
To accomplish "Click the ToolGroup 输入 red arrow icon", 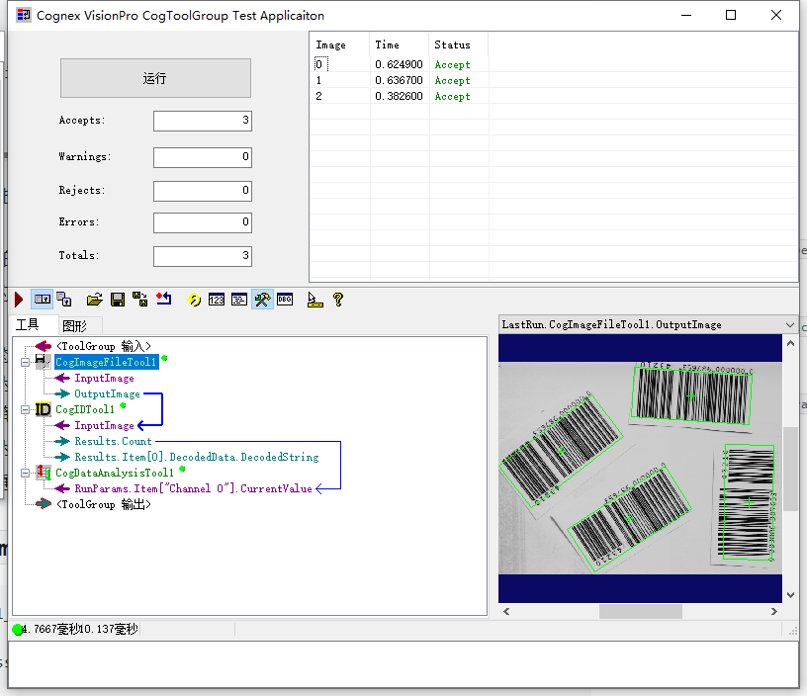I will [x=43, y=346].
